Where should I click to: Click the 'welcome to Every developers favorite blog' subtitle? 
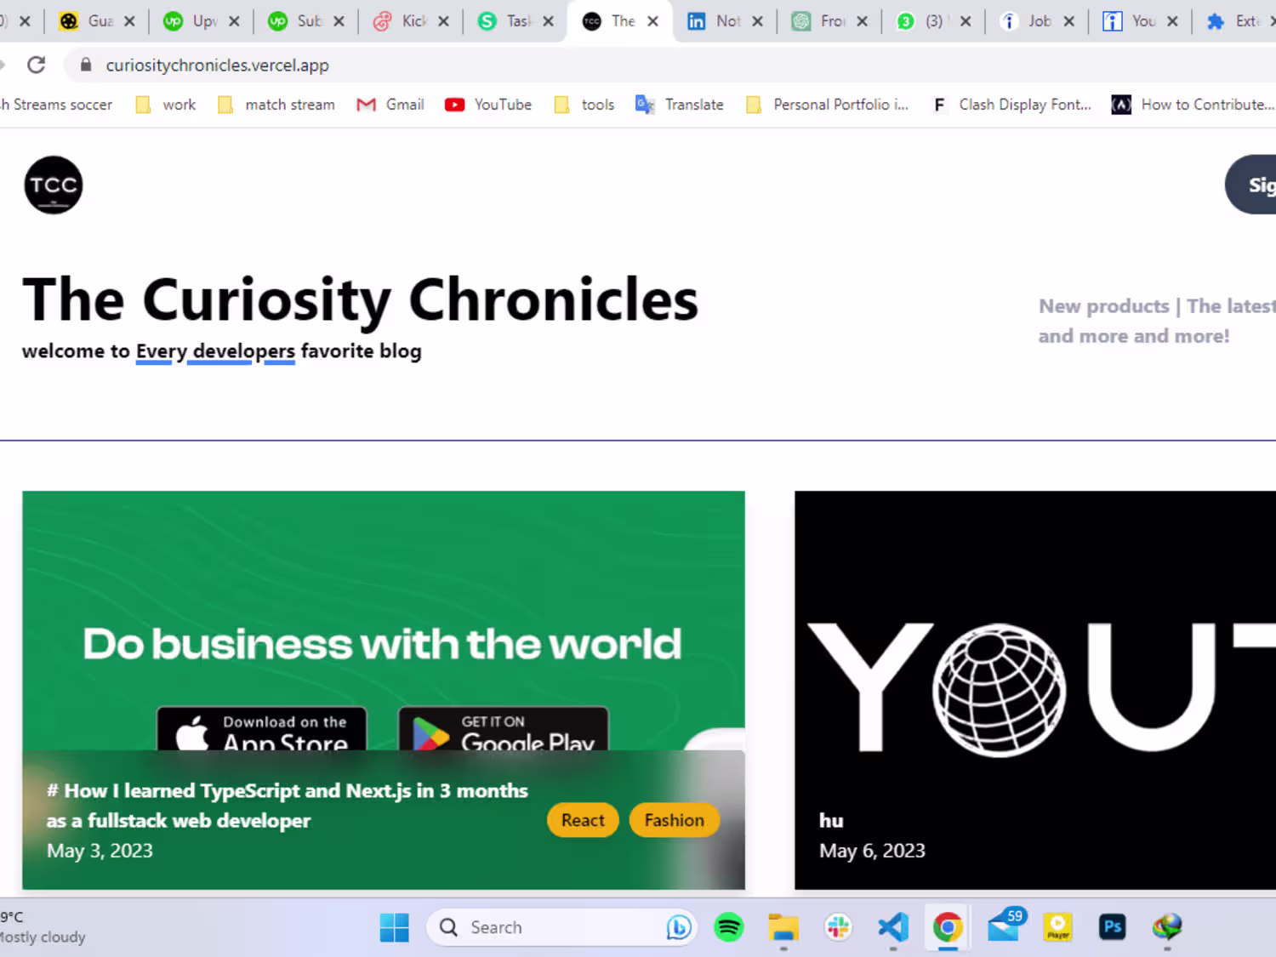tap(221, 351)
